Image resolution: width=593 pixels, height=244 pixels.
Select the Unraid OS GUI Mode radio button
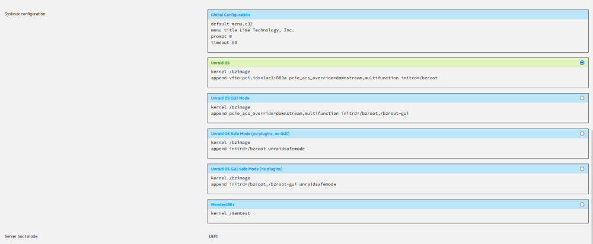pos(582,98)
